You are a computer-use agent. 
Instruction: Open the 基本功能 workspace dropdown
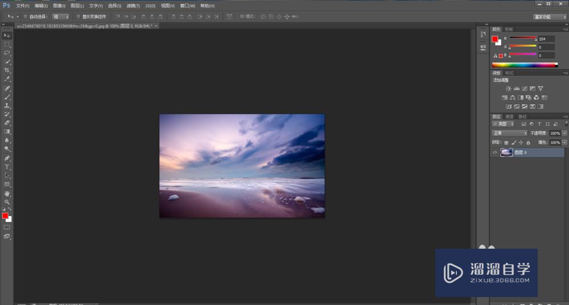click(x=550, y=17)
